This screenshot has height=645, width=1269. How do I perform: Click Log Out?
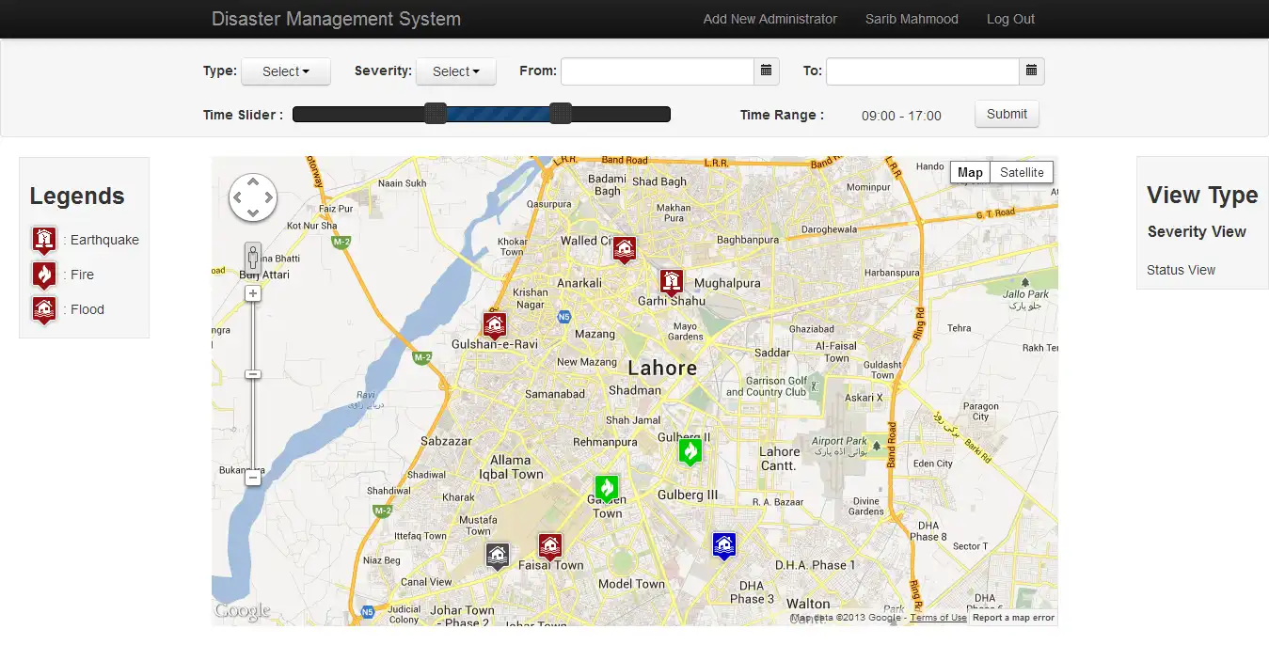(1010, 19)
